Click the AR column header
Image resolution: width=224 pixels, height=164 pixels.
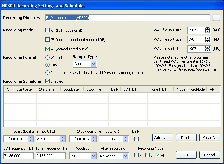214,89
